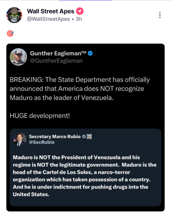Open Wall Street Apes profile avatar
The image size is (171, 217).
point(14,15)
